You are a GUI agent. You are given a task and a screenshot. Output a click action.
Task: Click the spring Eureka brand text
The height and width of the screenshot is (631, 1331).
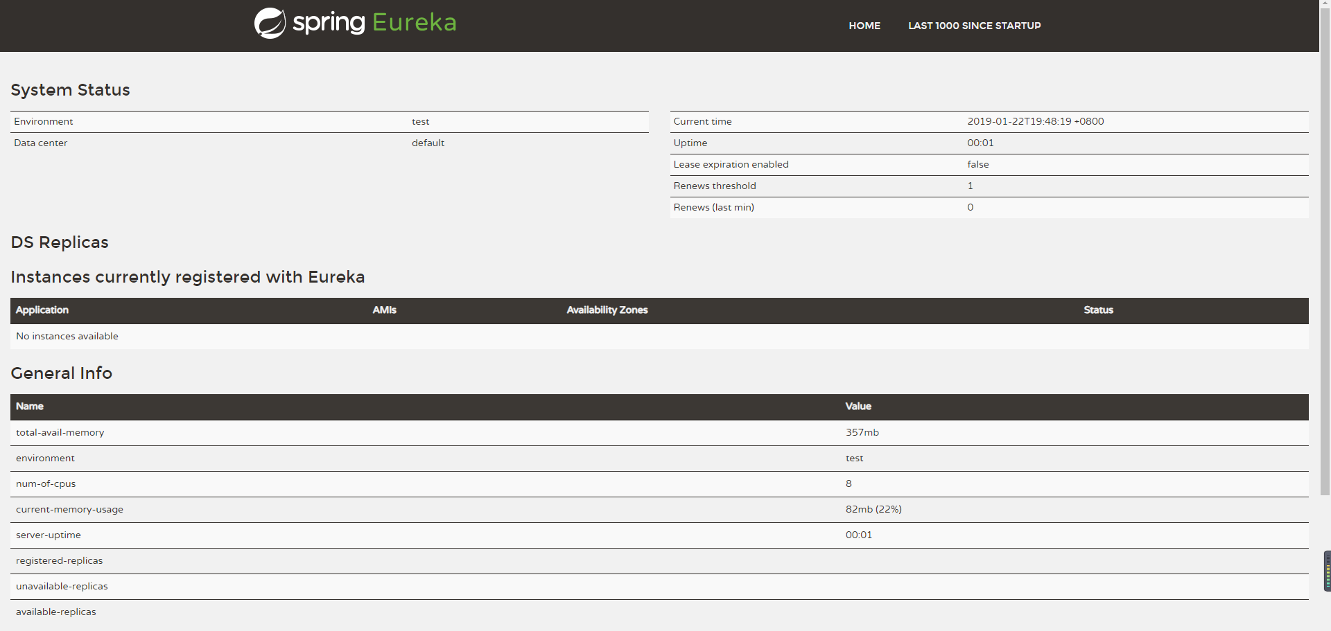[x=374, y=22]
